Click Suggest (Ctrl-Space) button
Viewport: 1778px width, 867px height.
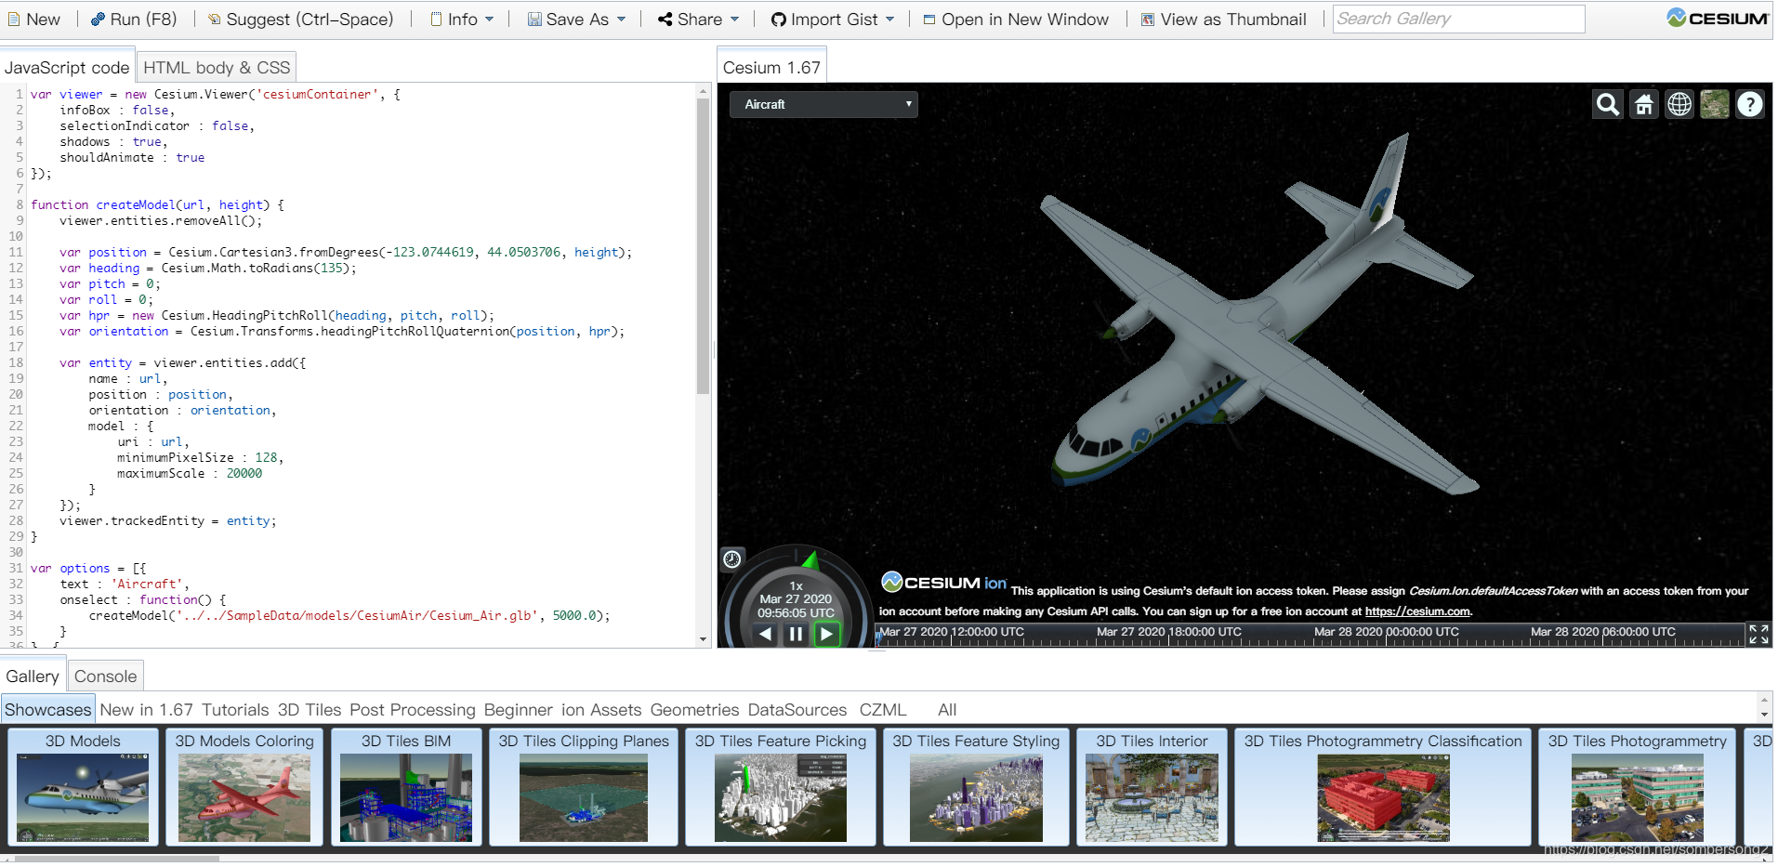(x=301, y=20)
